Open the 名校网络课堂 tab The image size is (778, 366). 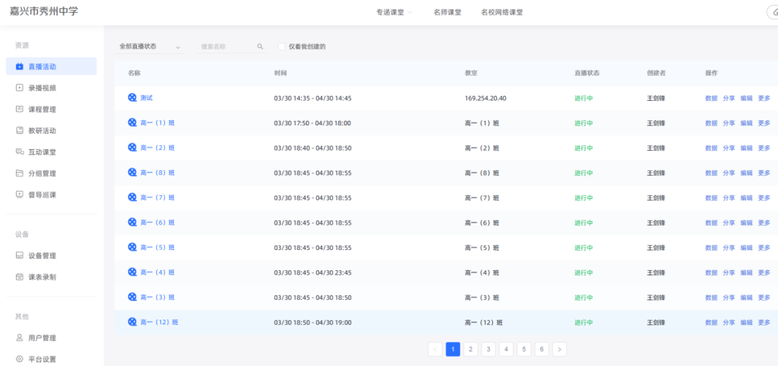pyautogui.click(x=502, y=12)
